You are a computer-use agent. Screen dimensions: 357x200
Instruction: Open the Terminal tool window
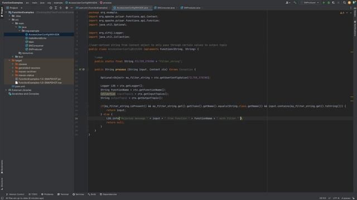[x=63, y=194]
